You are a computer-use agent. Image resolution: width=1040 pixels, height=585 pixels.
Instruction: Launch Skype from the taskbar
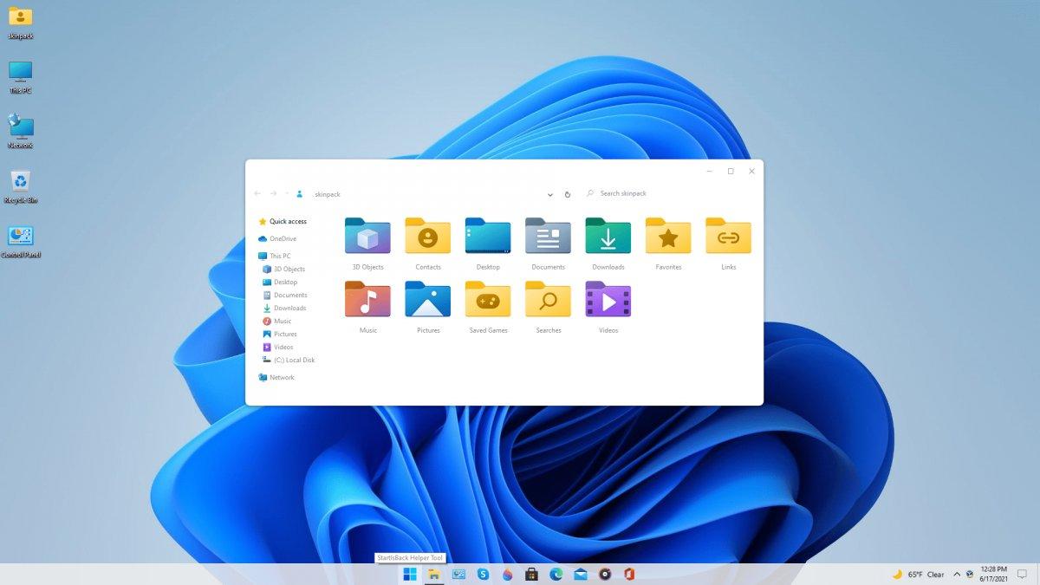[x=481, y=574]
